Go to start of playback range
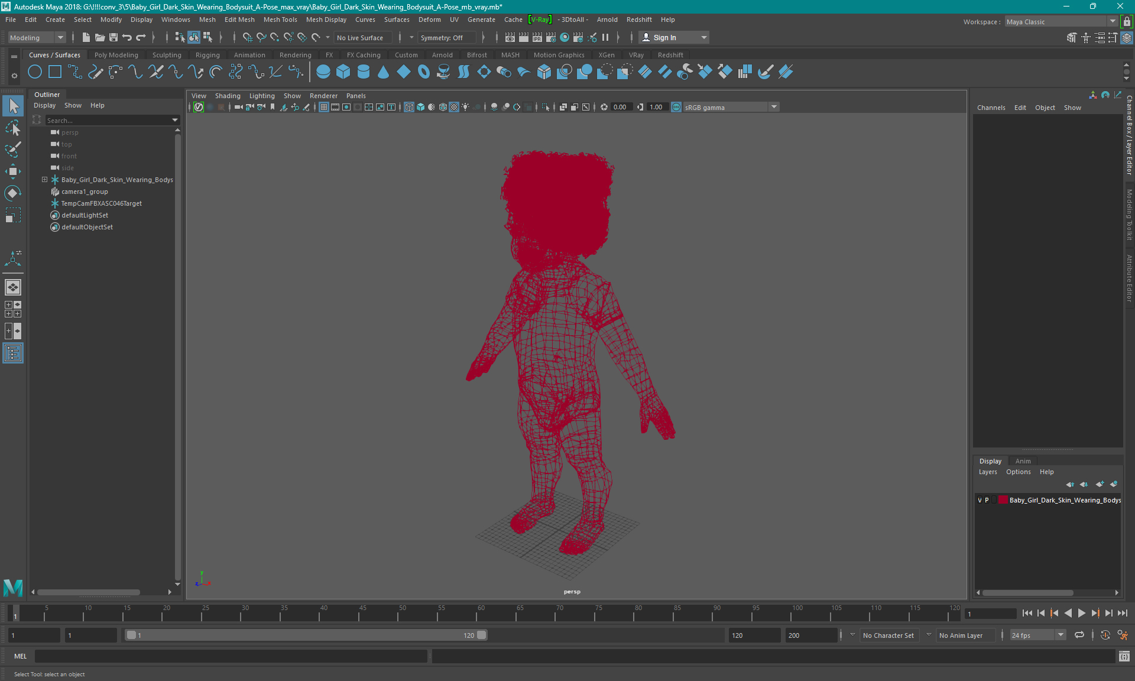Screen dimensions: 1135x681 [x=1027, y=613]
